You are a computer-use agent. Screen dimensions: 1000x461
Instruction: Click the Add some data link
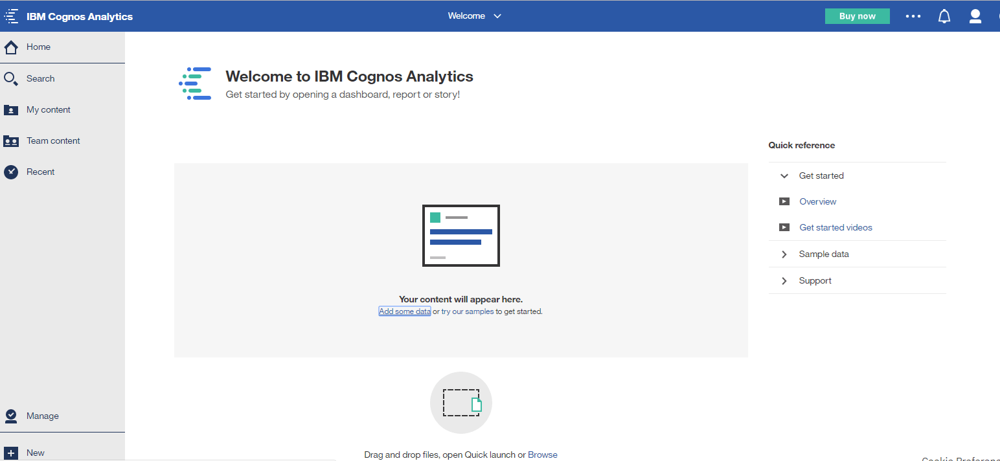click(x=405, y=311)
